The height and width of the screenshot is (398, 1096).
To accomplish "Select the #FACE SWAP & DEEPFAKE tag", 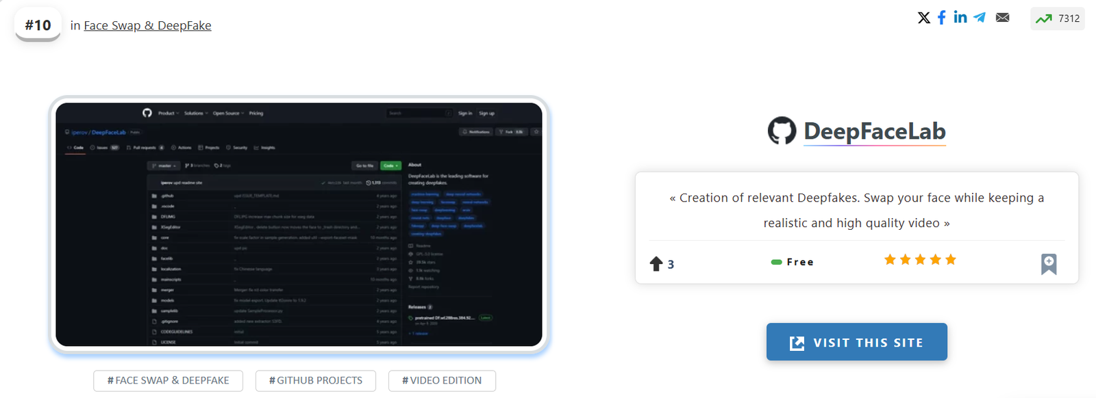I will coord(169,381).
